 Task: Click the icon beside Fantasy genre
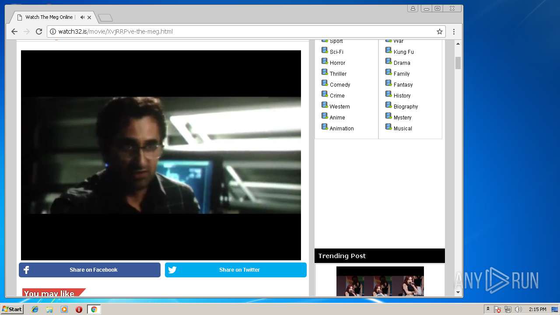[x=388, y=83]
